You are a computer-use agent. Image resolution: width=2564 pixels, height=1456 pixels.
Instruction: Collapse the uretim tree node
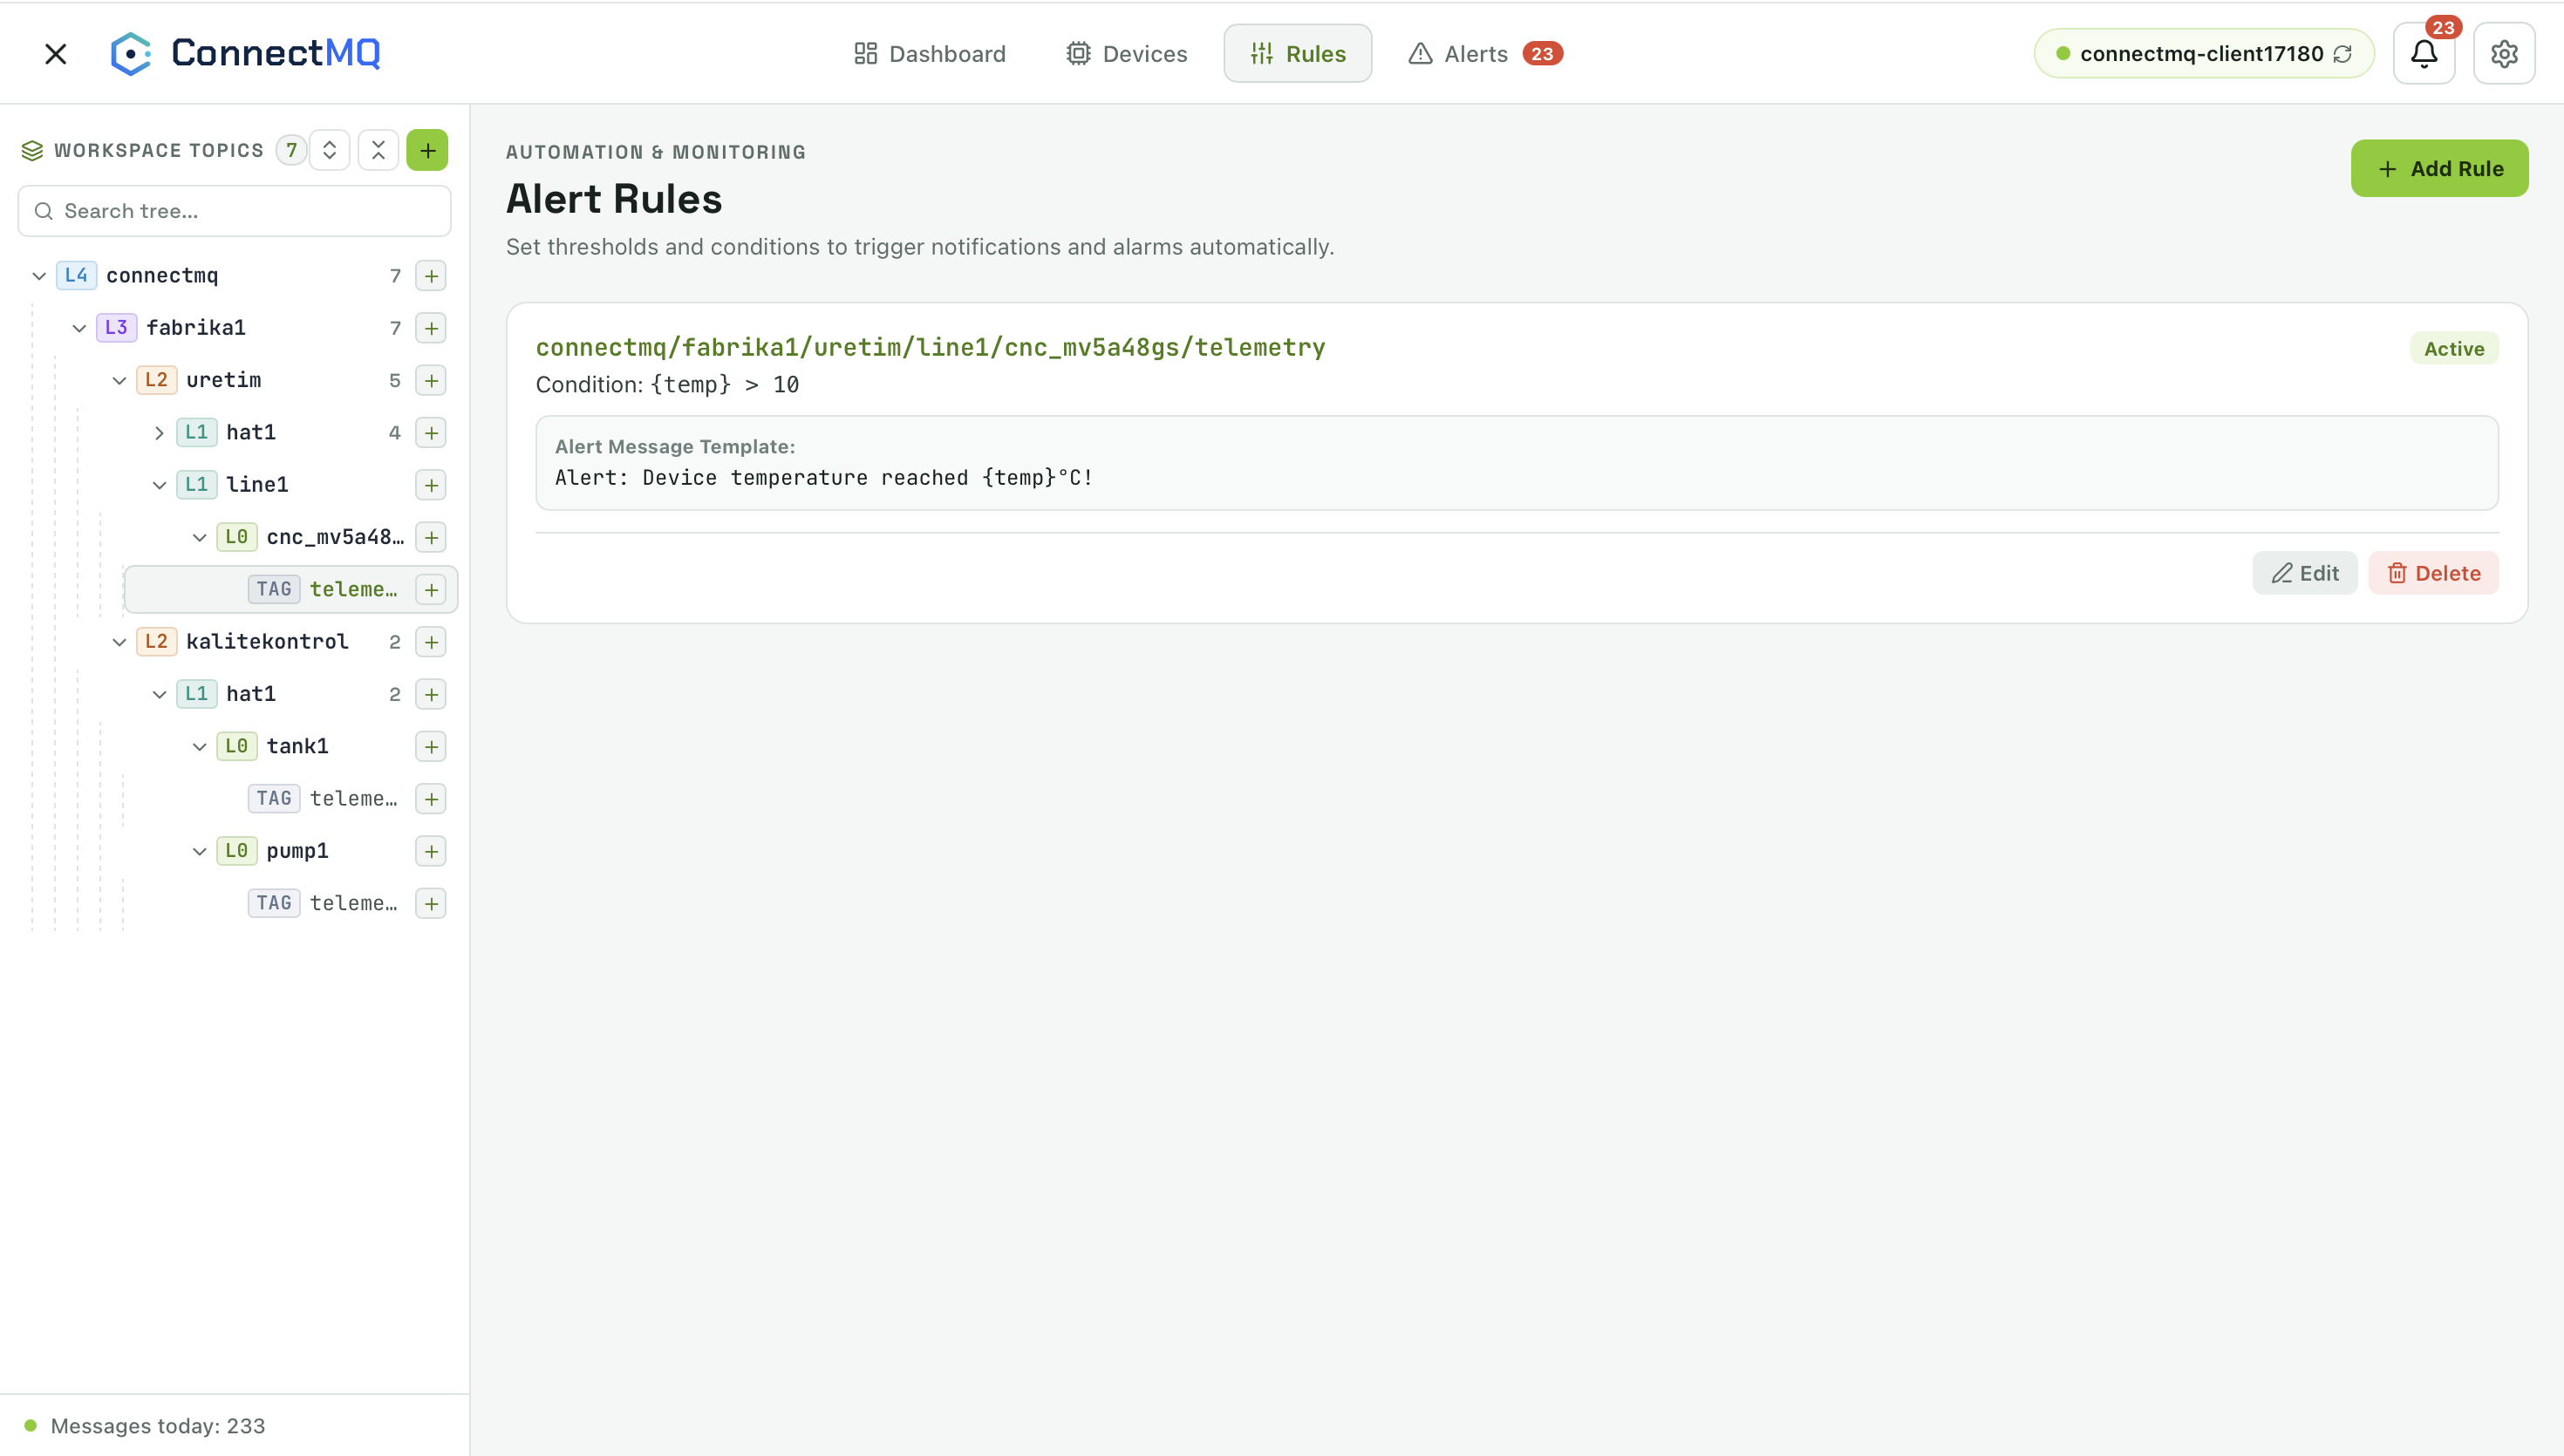(x=119, y=380)
